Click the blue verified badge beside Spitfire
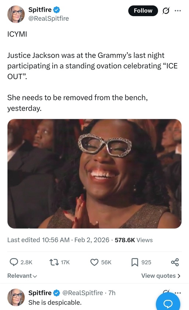The height and width of the screenshot is (310, 189). pos(57,10)
